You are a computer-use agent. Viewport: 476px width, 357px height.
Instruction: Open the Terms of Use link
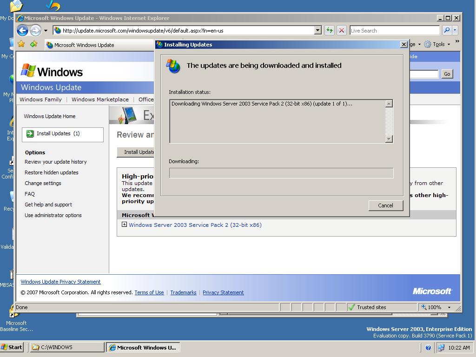149,292
